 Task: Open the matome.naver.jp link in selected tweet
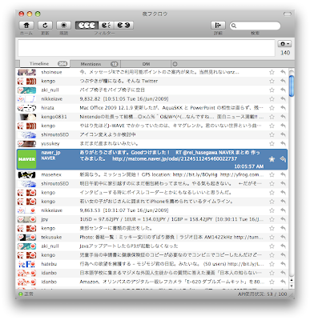tap(175, 159)
